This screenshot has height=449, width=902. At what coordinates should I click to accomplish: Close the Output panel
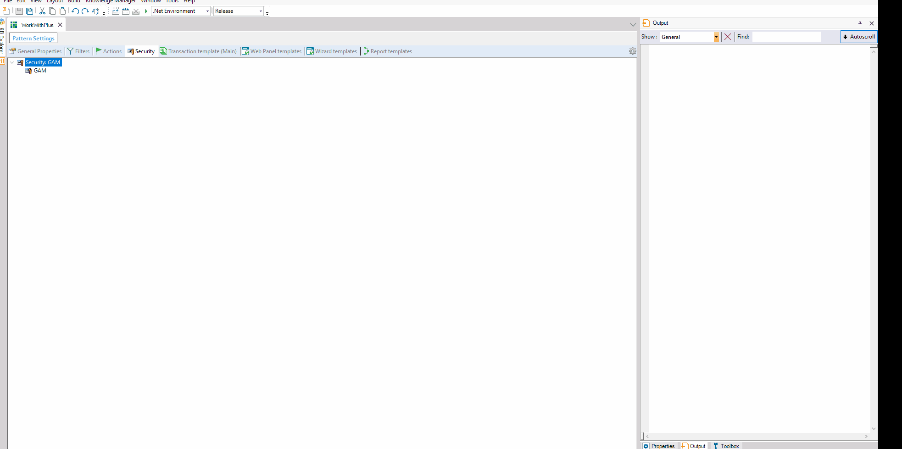872,23
